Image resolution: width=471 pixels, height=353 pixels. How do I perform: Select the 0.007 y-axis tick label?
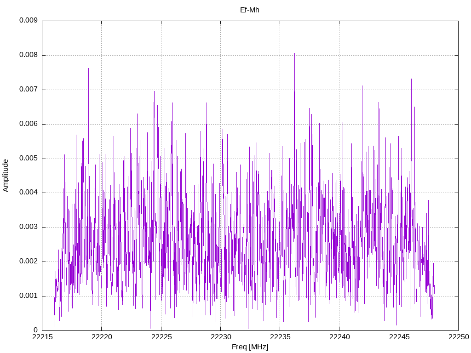pos(29,90)
